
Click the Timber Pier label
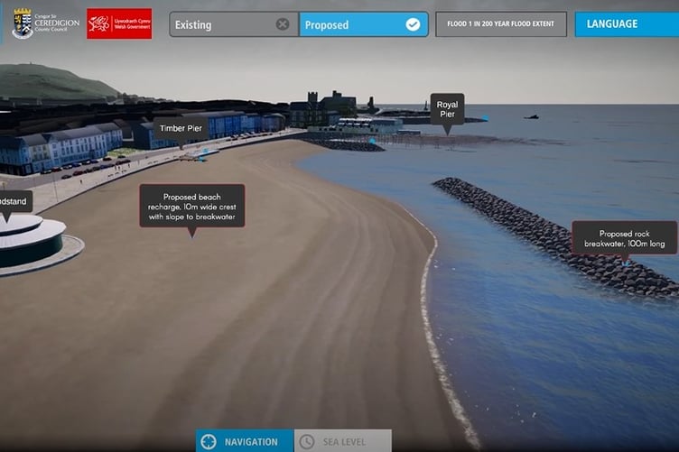(x=179, y=129)
